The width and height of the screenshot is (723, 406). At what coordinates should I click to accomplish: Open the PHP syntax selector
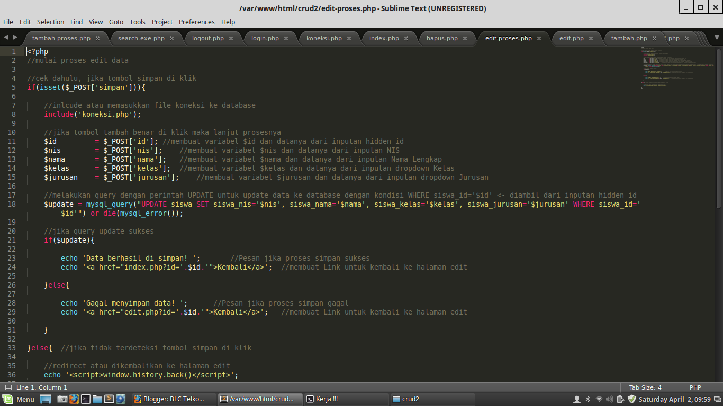[x=695, y=387]
